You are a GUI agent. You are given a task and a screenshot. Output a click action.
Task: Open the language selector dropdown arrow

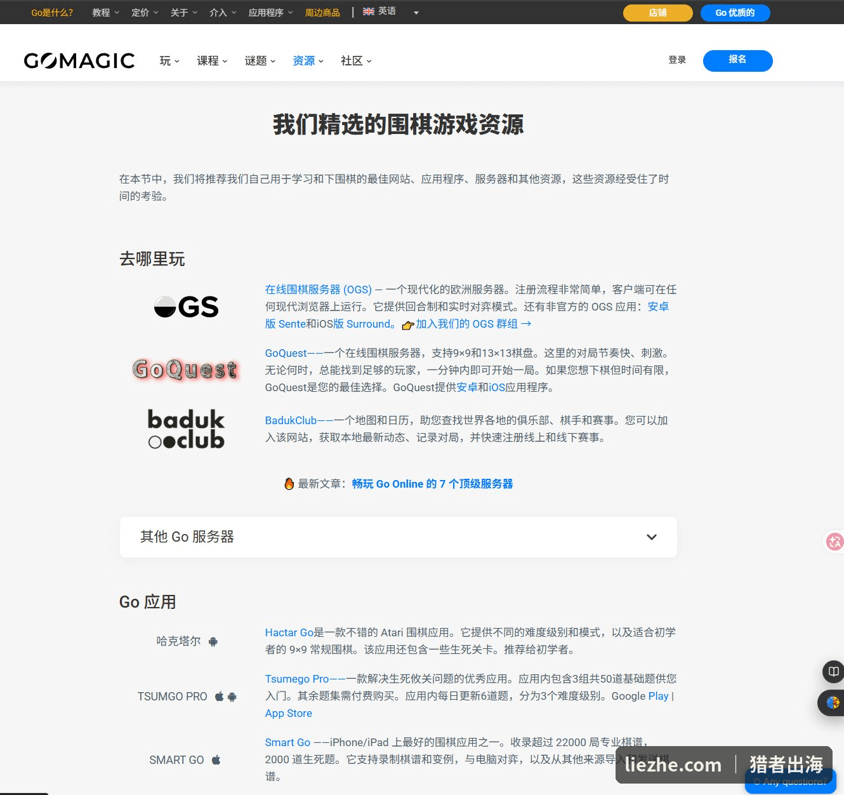click(416, 13)
